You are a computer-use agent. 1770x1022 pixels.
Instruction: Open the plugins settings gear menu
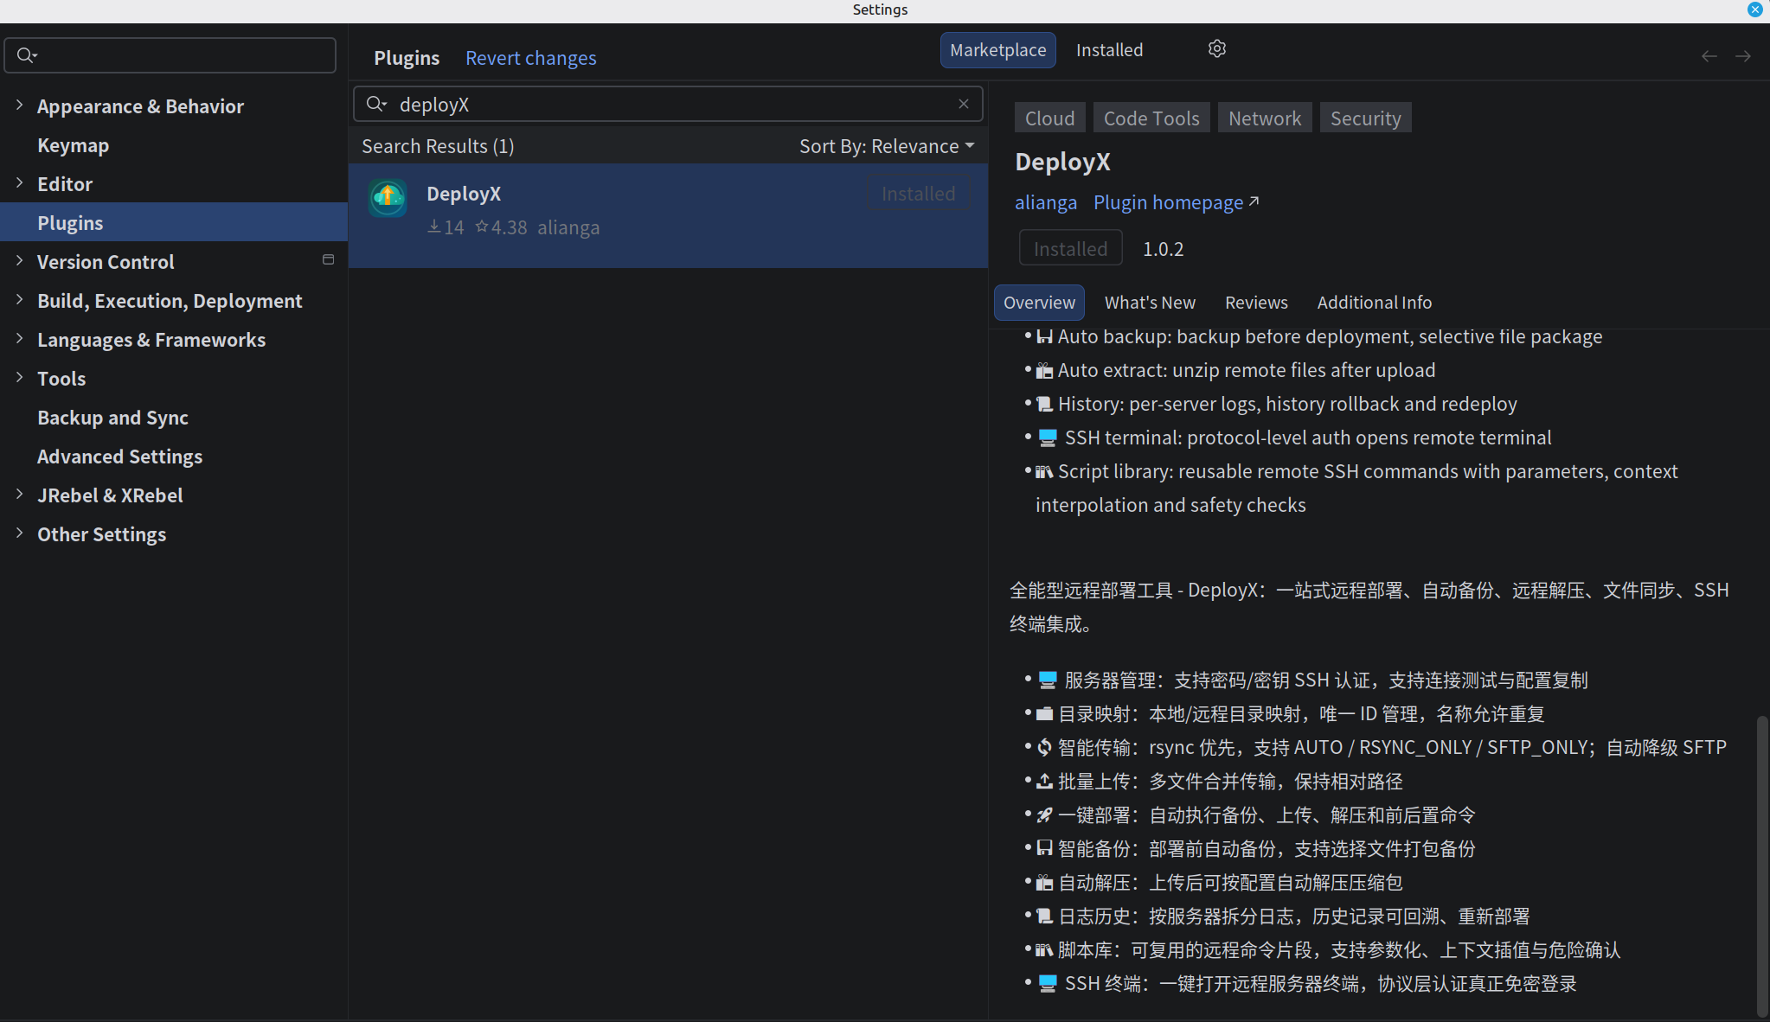[1216, 49]
